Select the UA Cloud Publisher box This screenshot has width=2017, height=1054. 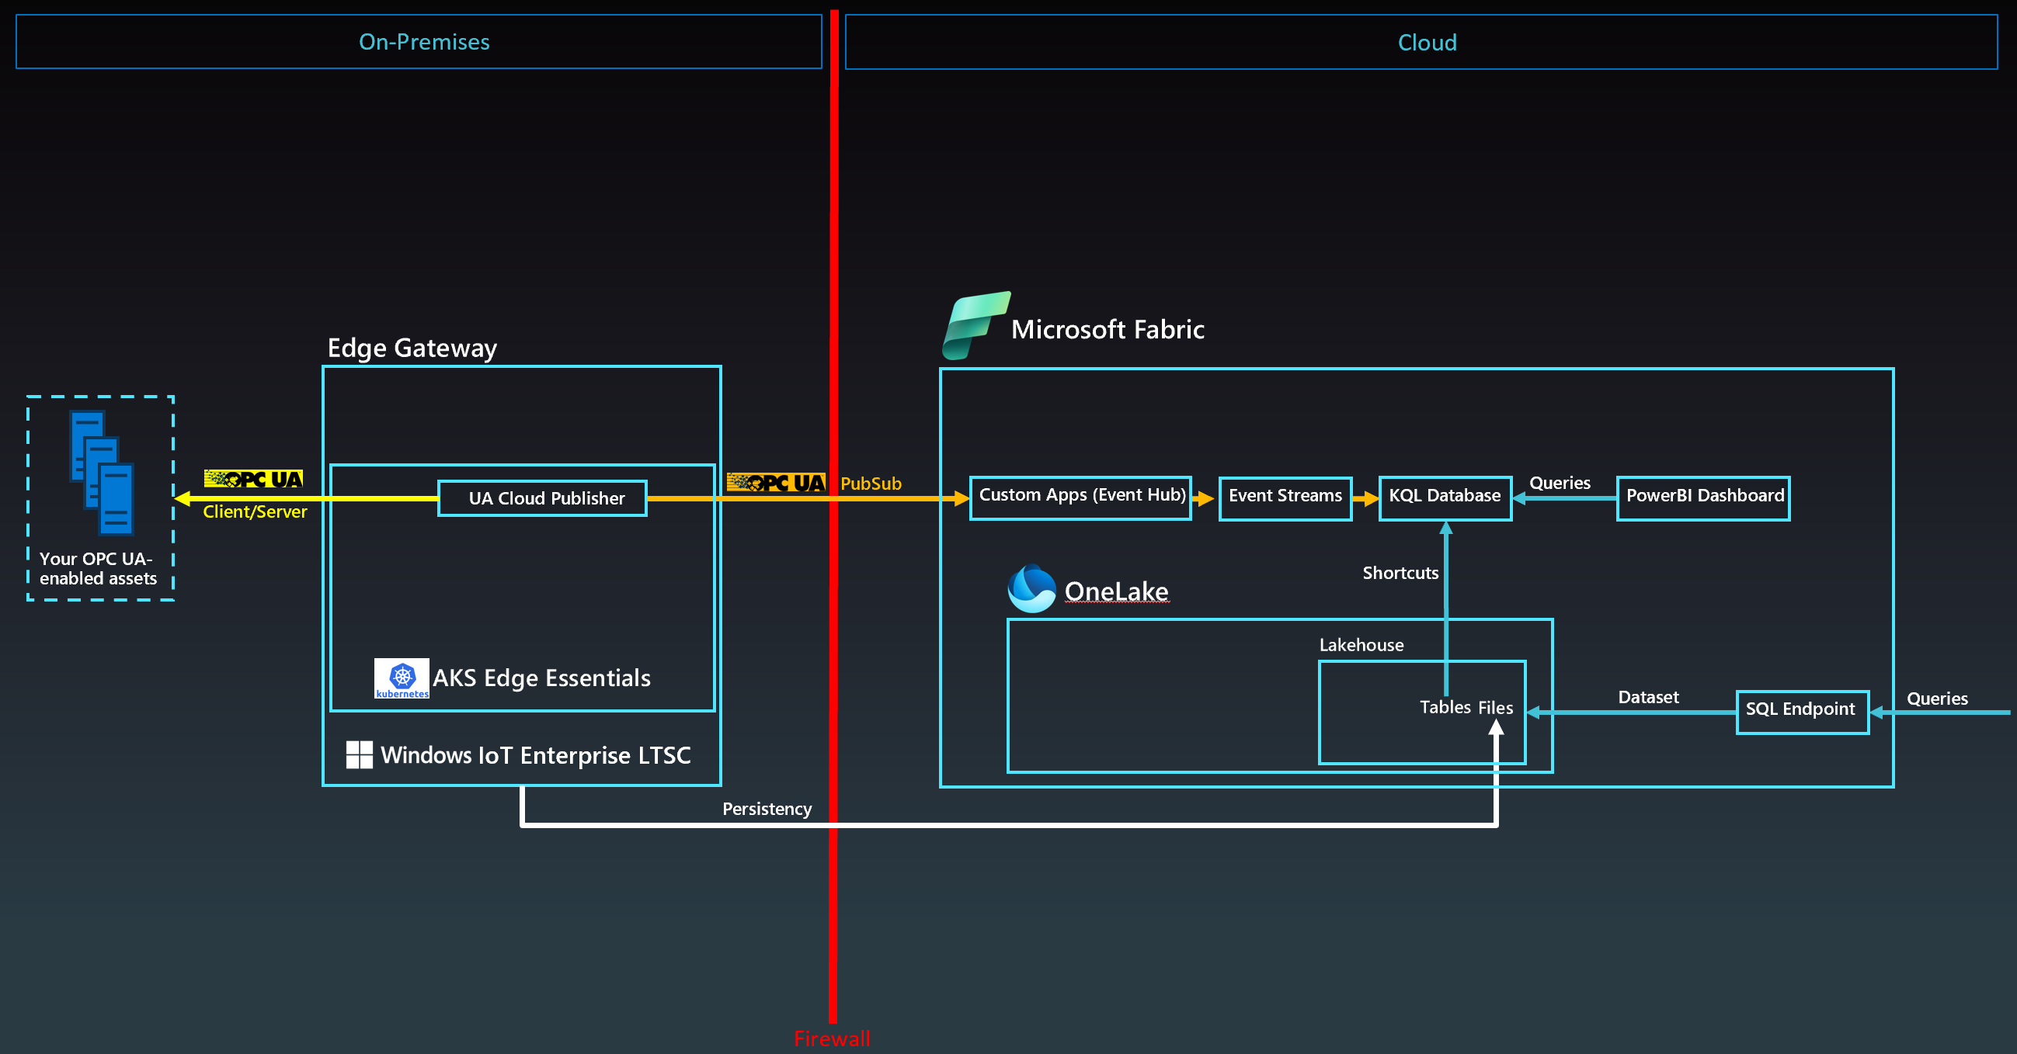543,498
